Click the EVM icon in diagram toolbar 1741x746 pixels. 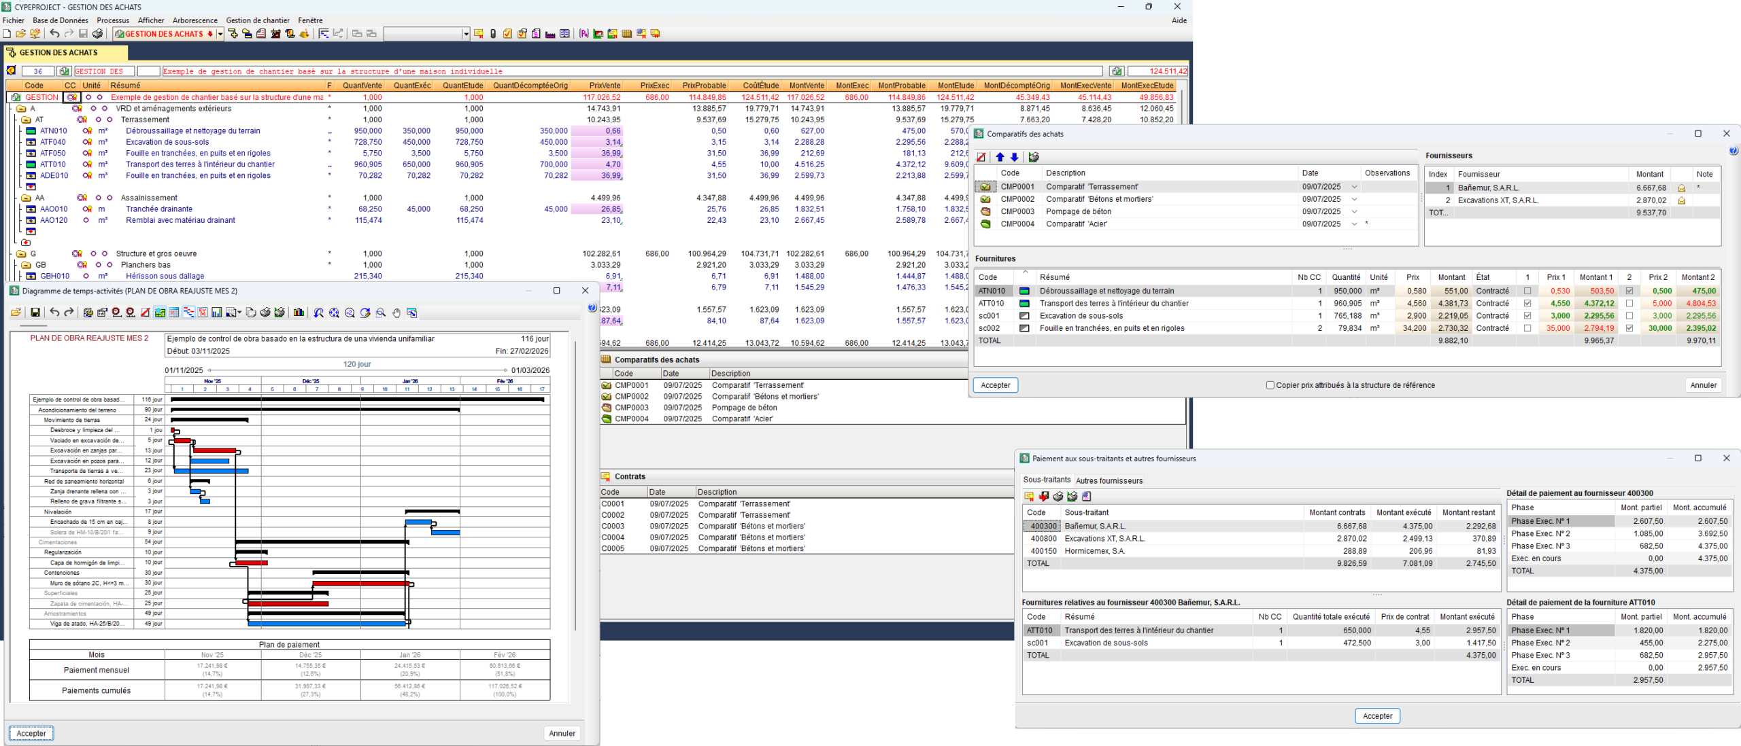pos(203,313)
